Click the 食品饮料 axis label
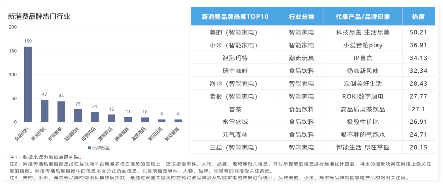Screen dimensions: 443x185 point(22,134)
